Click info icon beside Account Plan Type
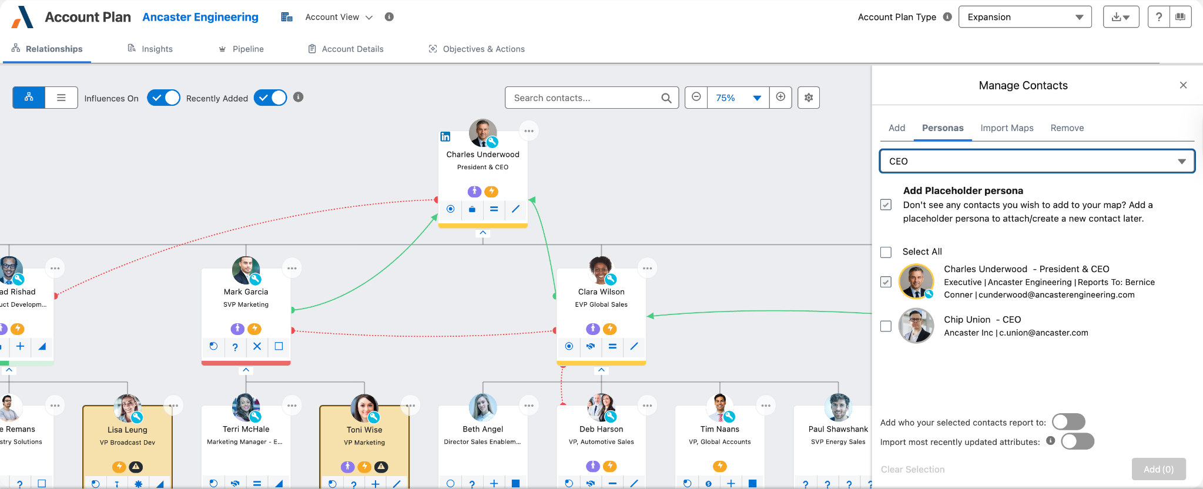 click(947, 17)
